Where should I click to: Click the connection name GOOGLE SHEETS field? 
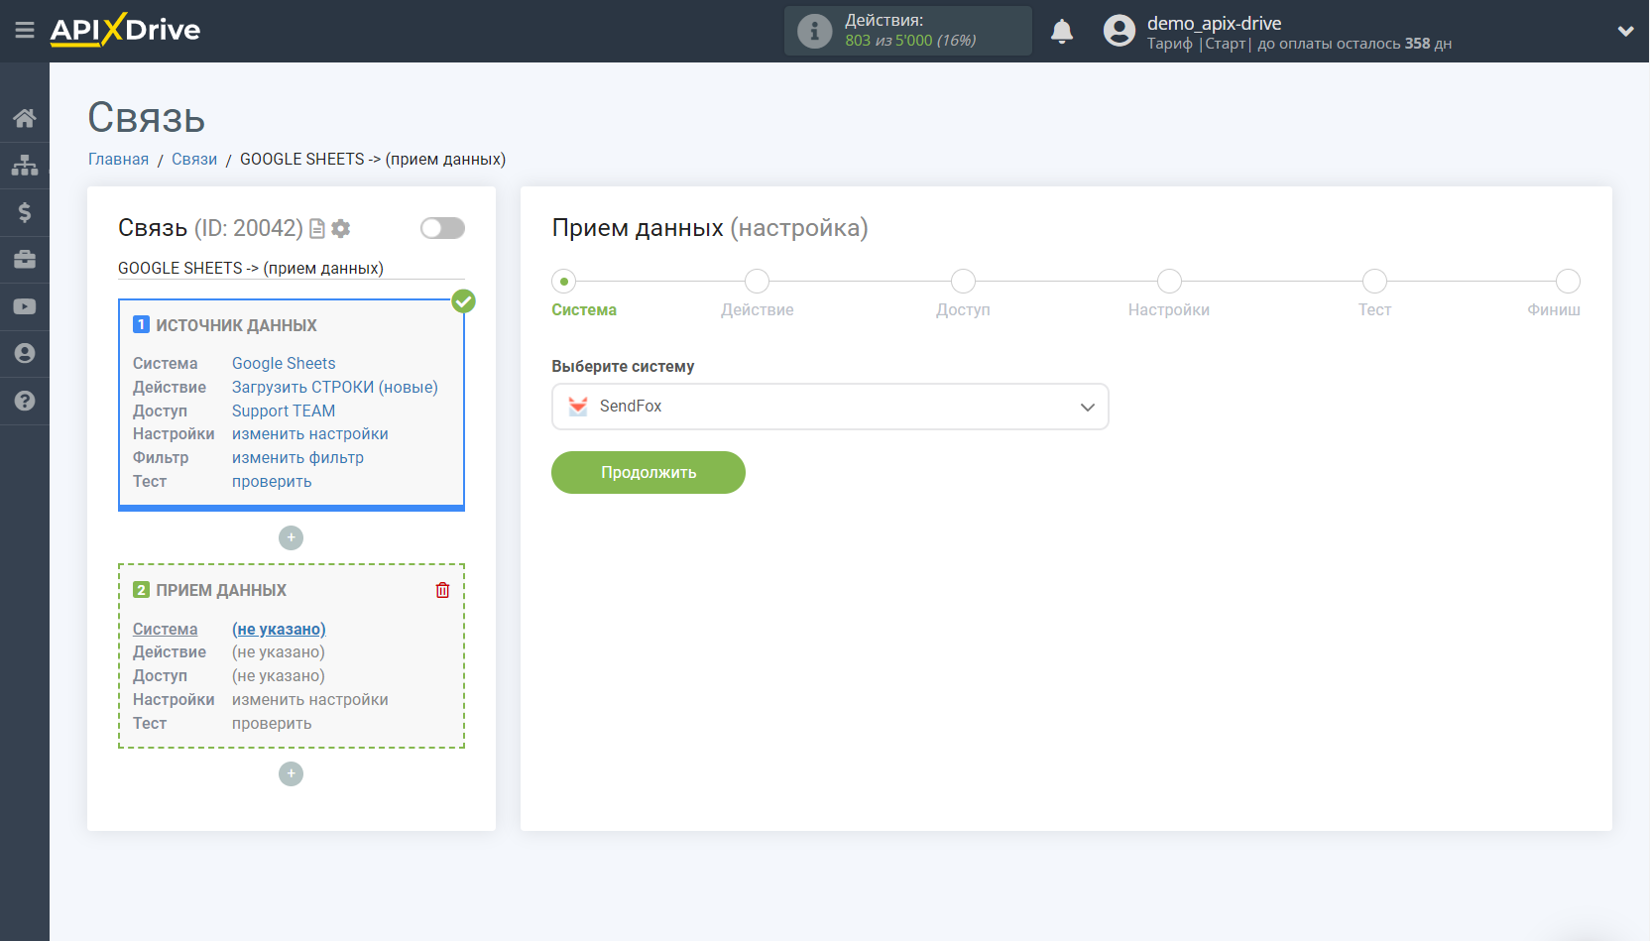point(291,268)
